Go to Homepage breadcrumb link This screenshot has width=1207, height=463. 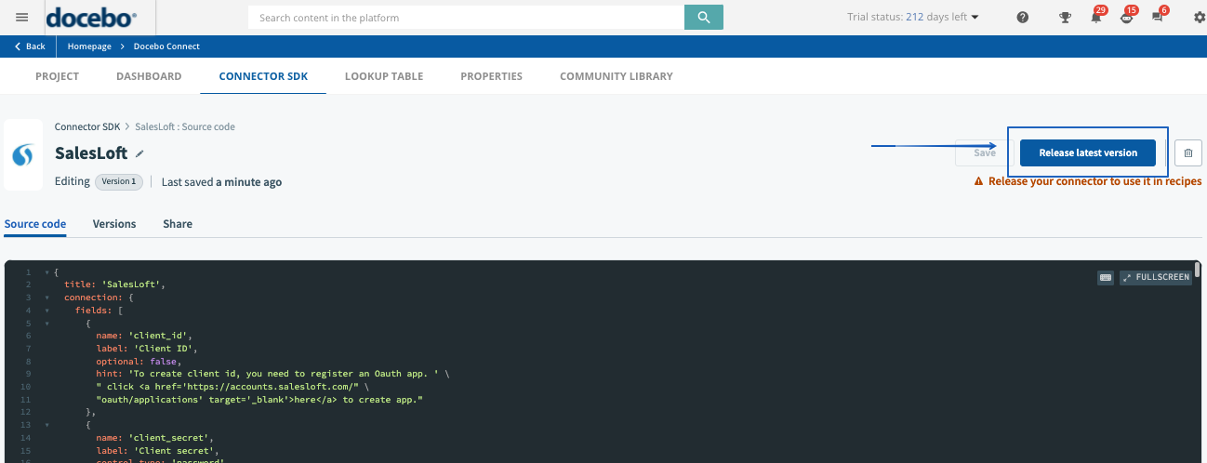pos(89,46)
